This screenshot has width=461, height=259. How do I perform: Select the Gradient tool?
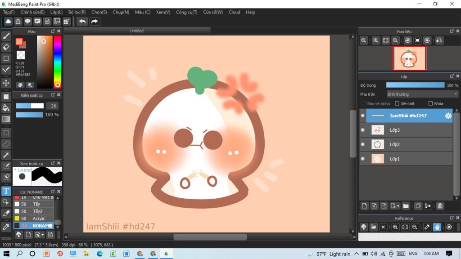[x=6, y=119]
